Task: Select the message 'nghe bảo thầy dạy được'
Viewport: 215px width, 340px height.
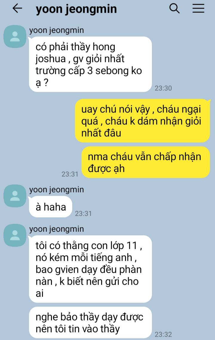Action: [90, 323]
